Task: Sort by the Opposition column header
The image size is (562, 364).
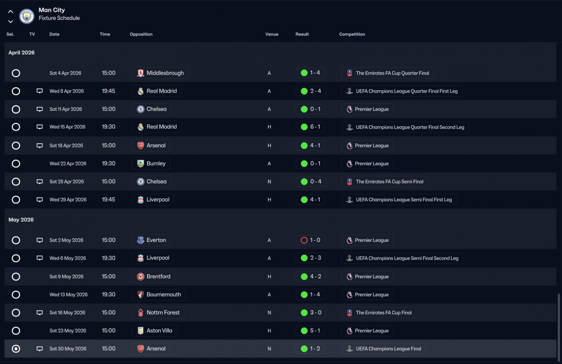Action: 141,34
